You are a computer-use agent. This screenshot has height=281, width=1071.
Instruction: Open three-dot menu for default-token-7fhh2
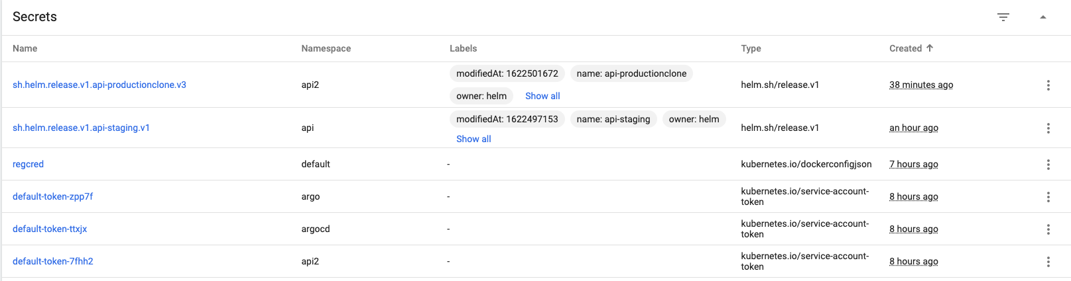[x=1048, y=262]
